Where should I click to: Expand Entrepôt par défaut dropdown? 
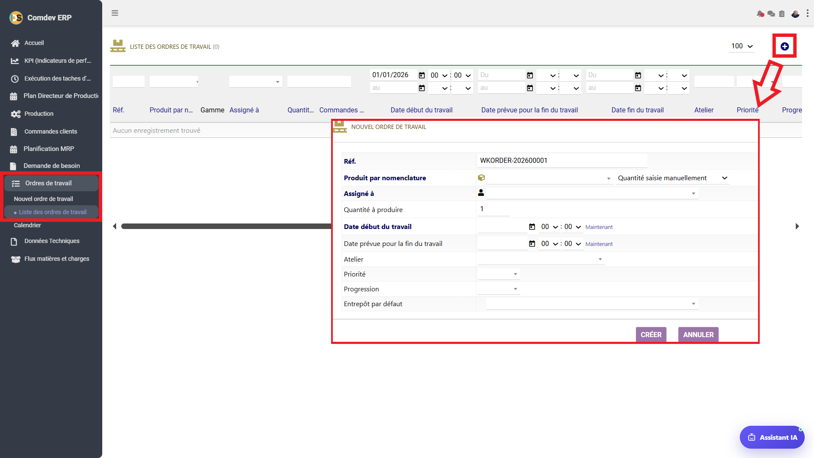pos(592,304)
